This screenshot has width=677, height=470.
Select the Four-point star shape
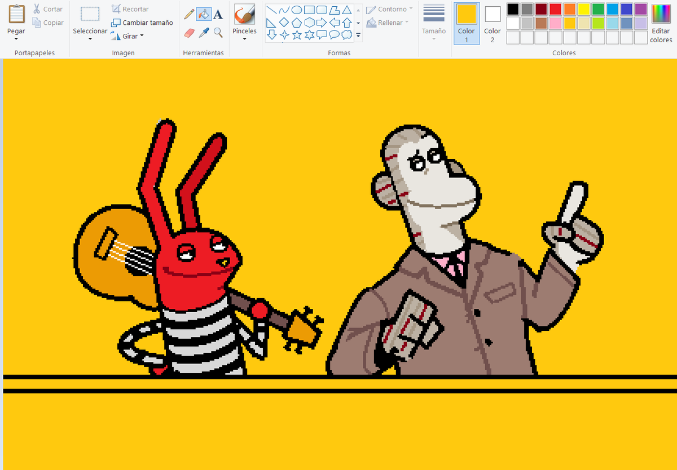coord(284,35)
